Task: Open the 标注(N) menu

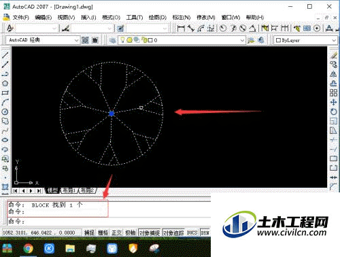Action: point(182,18)
